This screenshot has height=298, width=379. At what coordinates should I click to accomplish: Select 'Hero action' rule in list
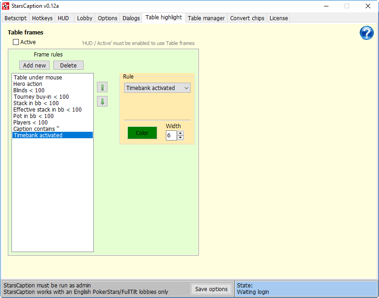pos(52,84)
